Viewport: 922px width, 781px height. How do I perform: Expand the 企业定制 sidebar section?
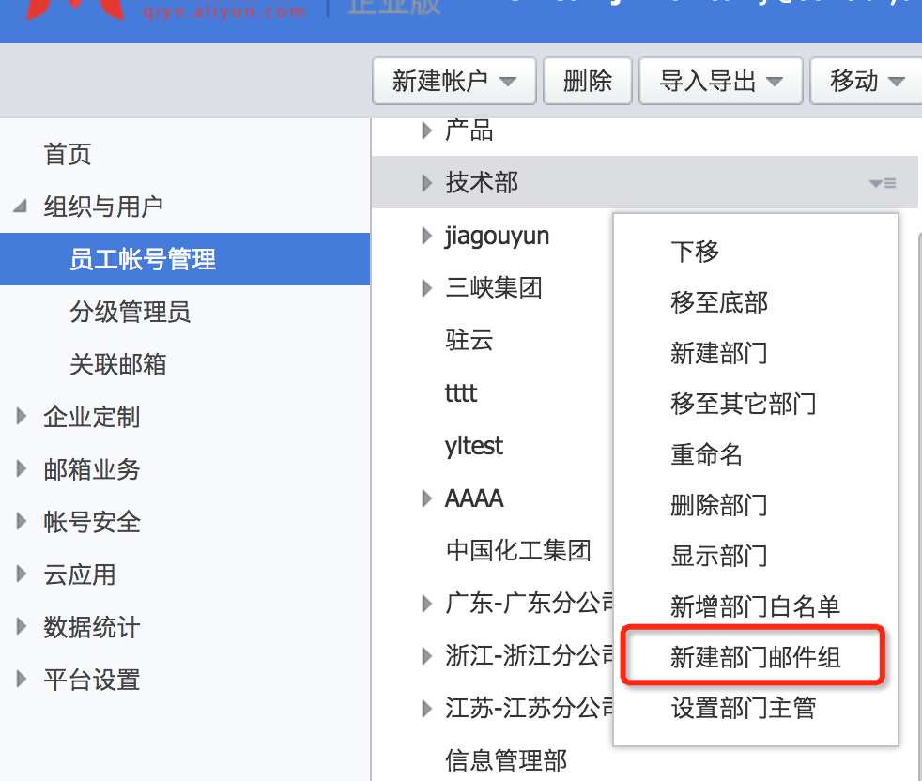pyautogui.click(x=22, y=417)
